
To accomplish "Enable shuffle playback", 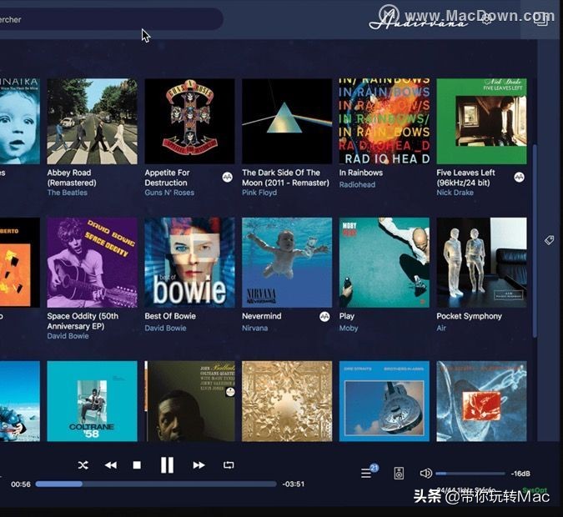I will pyautogui.click(x=83, y=465).
